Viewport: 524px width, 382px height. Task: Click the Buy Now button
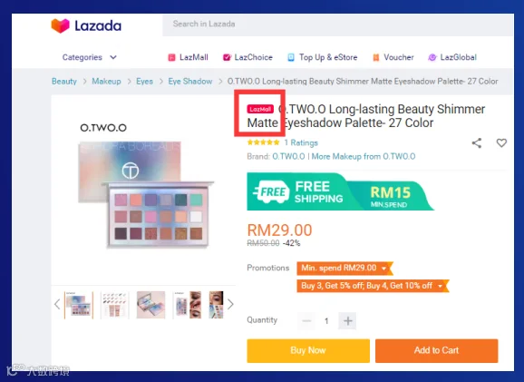click(308, 350)
